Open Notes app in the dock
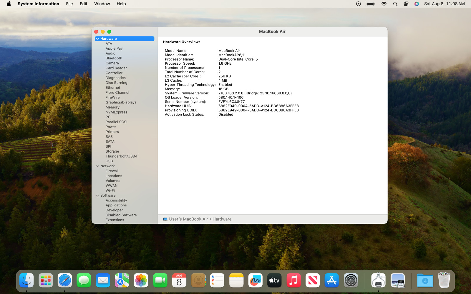Viewport: 471px width, 294px height. (236, 280)
